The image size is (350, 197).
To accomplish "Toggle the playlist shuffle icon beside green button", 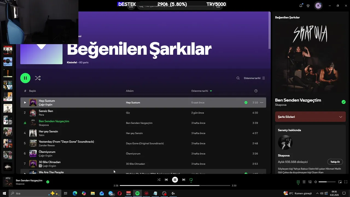I will (38, 78).
